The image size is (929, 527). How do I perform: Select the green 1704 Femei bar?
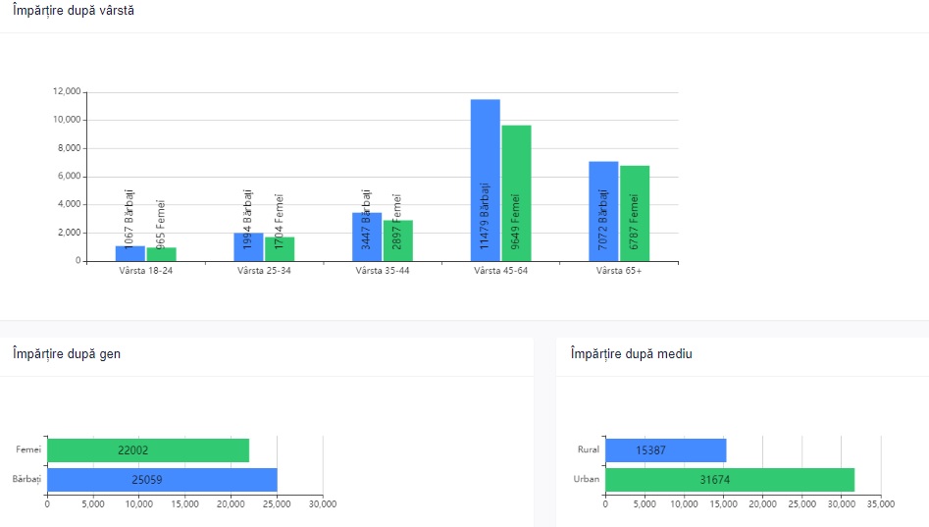coord(280,249)
